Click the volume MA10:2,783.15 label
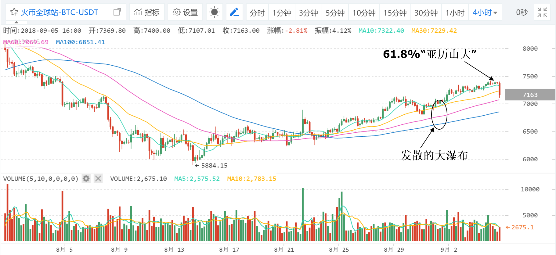556x255 pixels. [251, 179]
